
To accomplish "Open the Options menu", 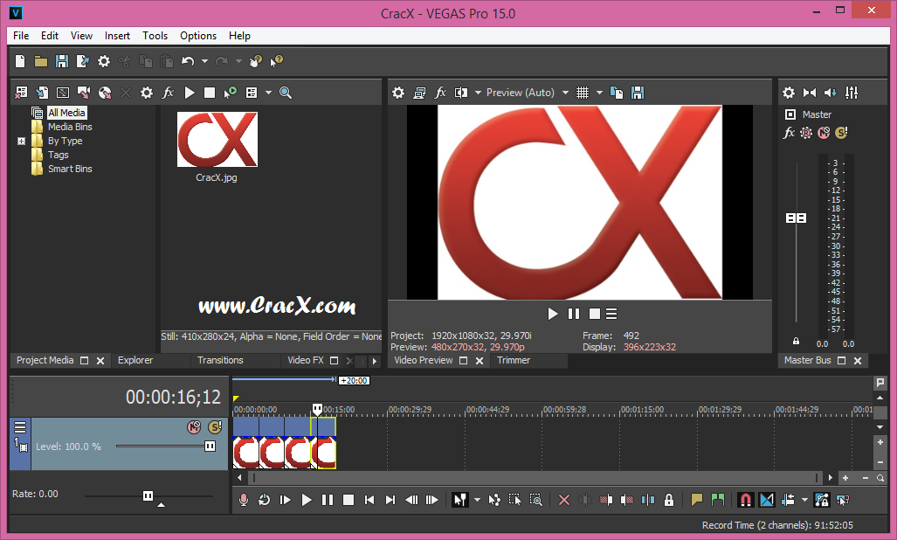I will (x=198, y=36).
